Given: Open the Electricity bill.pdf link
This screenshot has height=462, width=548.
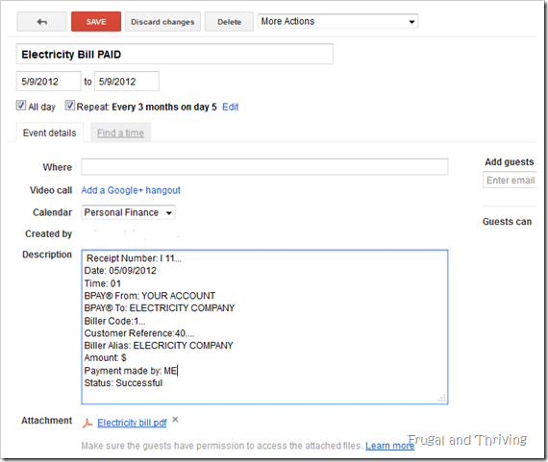Looking at the screenshot, I should tap(132, 423).
